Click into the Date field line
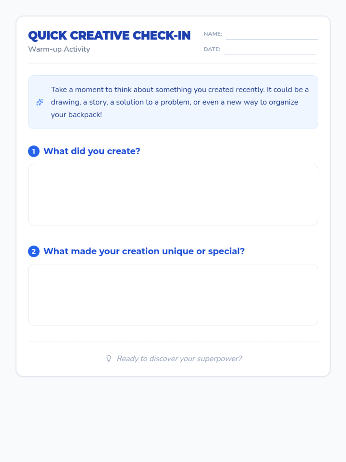346x462 pixels. pos(270,51)
